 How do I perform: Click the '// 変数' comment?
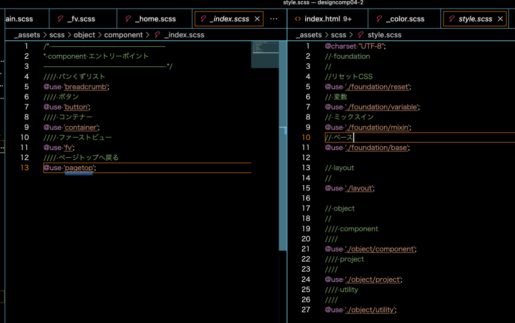pos(336,97)
